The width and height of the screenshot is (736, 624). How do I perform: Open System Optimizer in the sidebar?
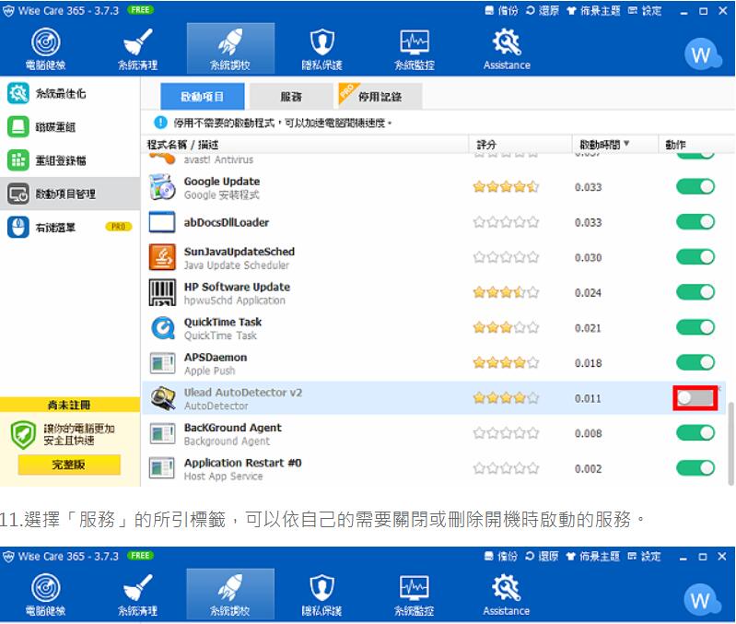[x=70, y=93]
